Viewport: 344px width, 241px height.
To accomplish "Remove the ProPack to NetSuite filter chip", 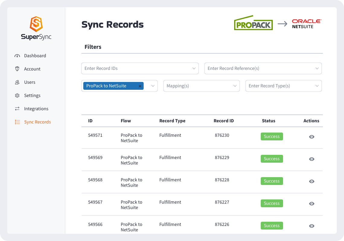I will (140, 86).
